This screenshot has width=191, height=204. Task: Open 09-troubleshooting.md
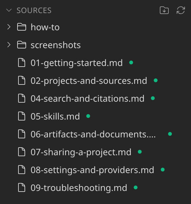point(79,188)
